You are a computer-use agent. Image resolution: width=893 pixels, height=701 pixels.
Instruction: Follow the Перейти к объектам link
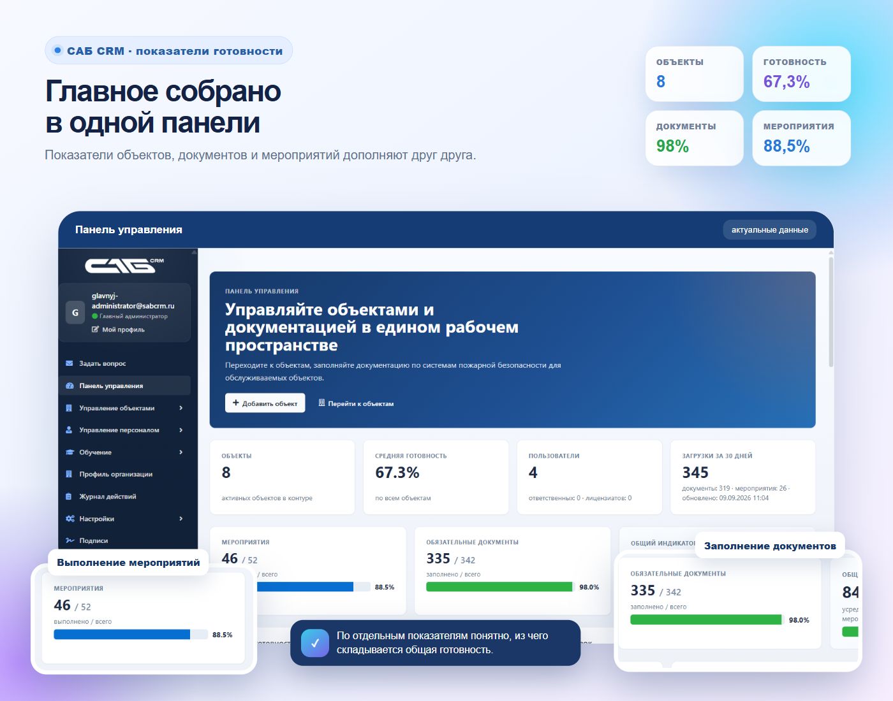pyautogui.click(x=356, y=403)
